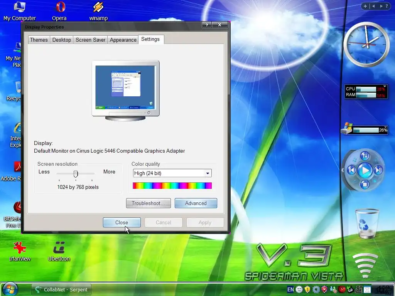Viewport: 395px width, 296px height.
Task: Open the Color quality dropdown
Action: pyautogui.click(x=172, y=173)
